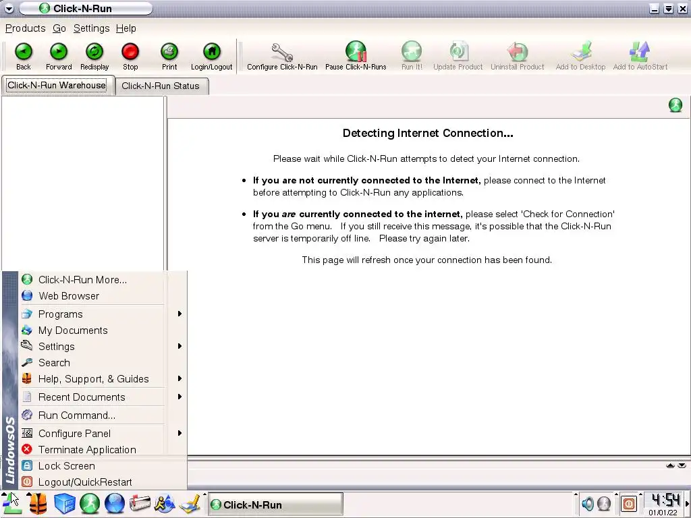
Task: Open the Help menu
Action: point(126,28)
